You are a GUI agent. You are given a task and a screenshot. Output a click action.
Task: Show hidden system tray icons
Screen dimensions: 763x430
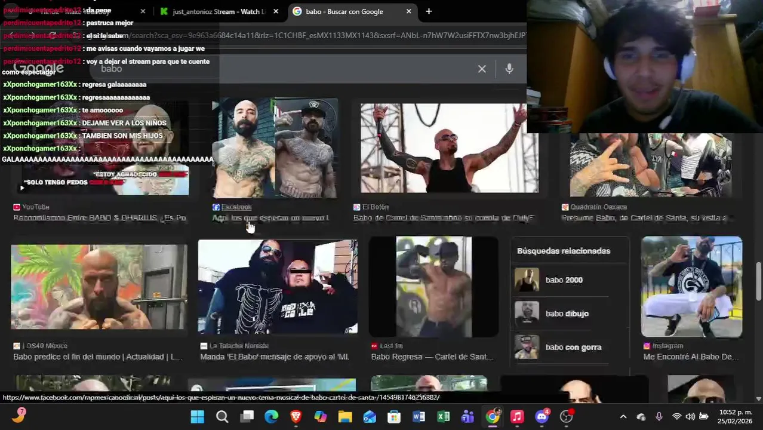pyautogui.click(x=623, y=416)
